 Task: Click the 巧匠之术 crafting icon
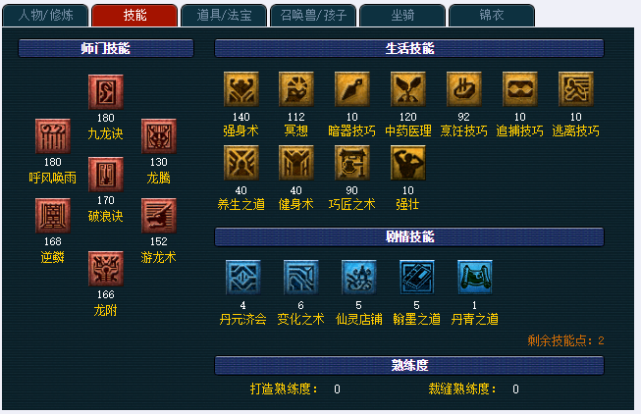[x=352, y=163]
